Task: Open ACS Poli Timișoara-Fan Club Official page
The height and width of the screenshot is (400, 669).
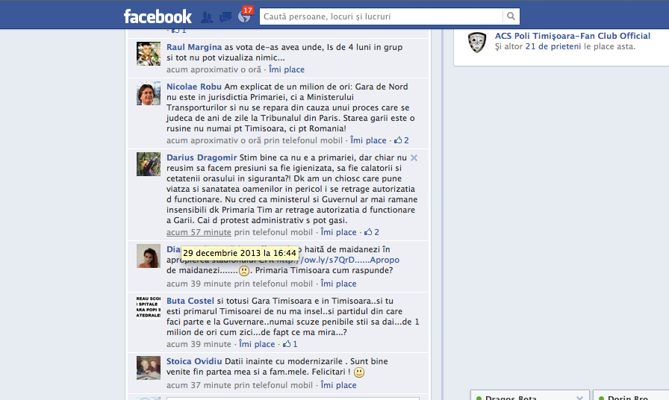Action: [573, 36]
